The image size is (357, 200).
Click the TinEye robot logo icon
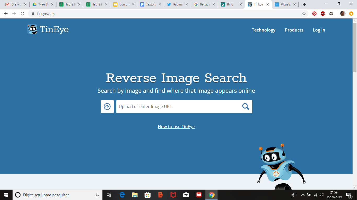pos(32,29)
